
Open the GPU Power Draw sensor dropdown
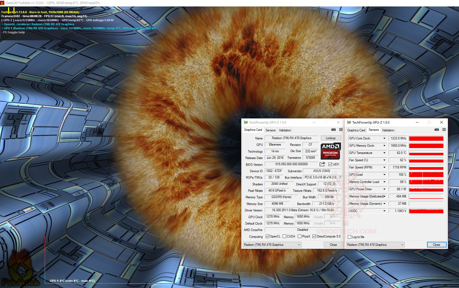click(384, 189)
